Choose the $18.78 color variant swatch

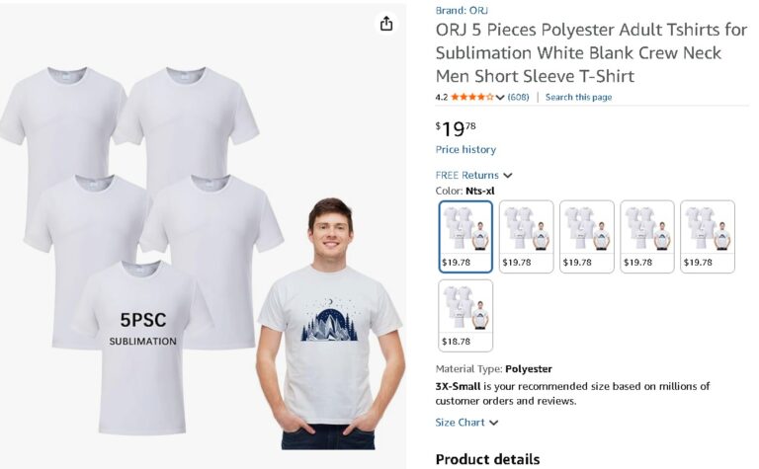coord(465,315)
